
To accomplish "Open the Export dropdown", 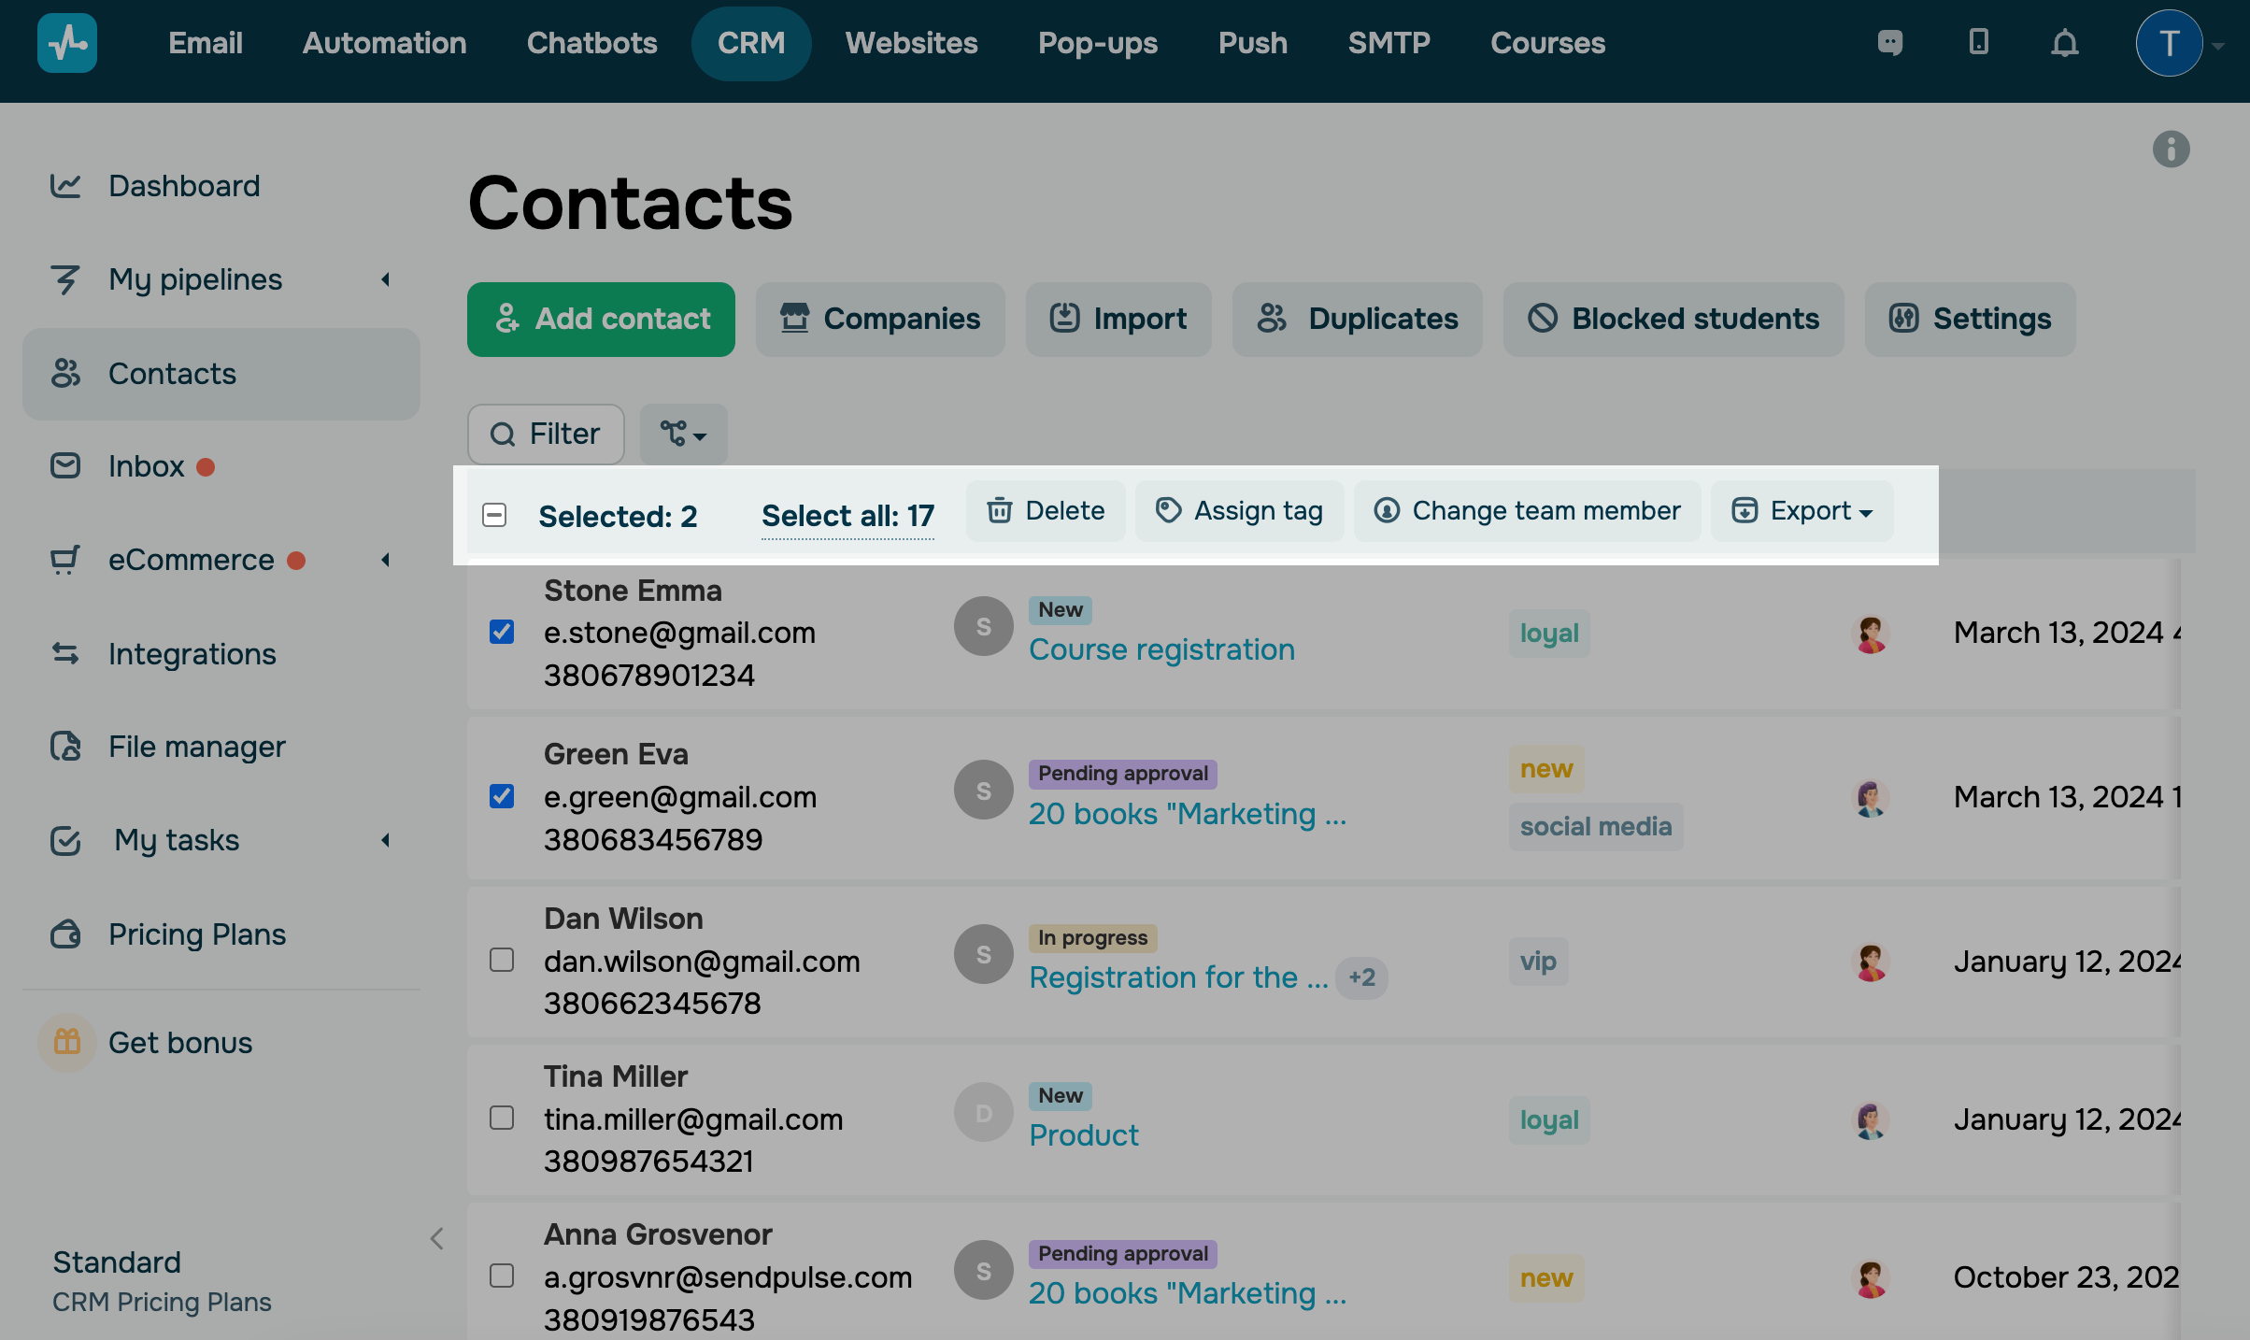I will pos(1801,511).
